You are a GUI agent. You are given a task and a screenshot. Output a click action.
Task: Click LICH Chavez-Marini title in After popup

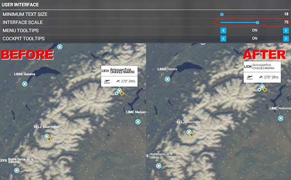click(259, 66)
